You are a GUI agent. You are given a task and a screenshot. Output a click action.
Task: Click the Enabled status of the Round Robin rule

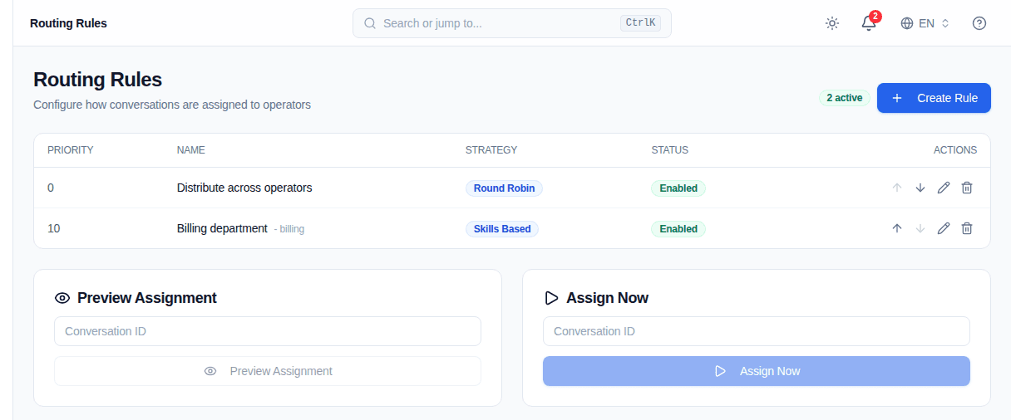(678, 188)
